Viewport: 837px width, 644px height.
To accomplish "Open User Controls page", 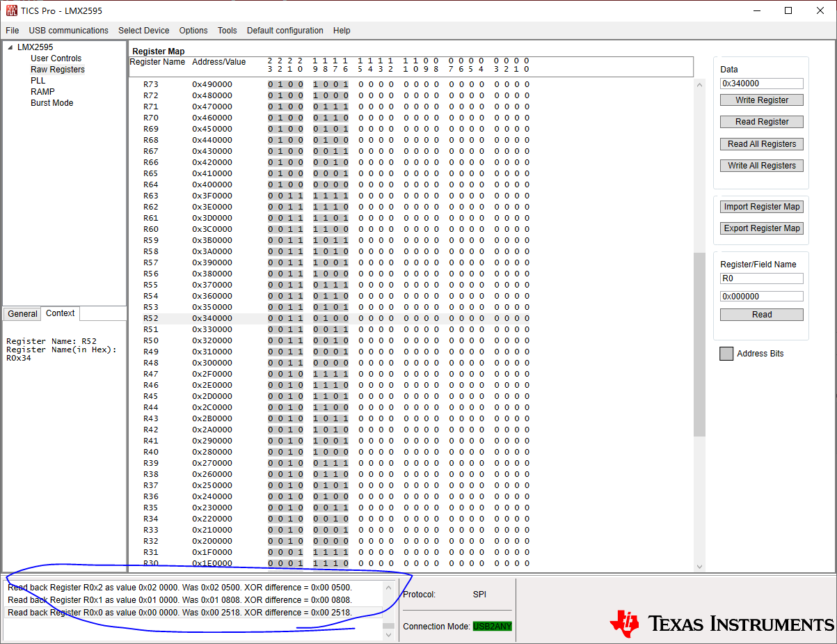I will pyautogui.click(x=56, y=58).
